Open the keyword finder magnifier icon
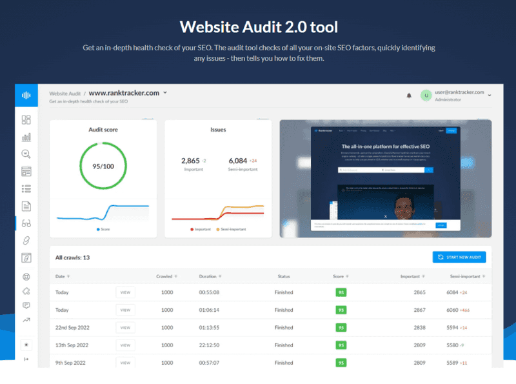516x384 pixels. (26, 154)
